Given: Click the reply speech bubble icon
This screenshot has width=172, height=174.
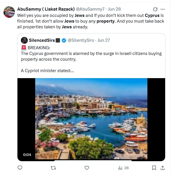Looking at the screenshot, I should 20,168.
